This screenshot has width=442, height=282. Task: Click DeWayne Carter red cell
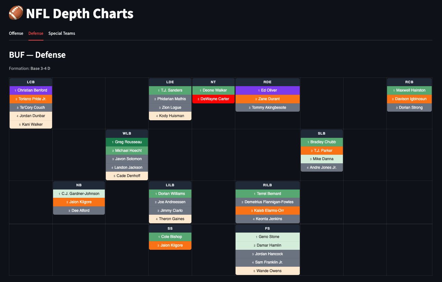(x=213, y=99)
